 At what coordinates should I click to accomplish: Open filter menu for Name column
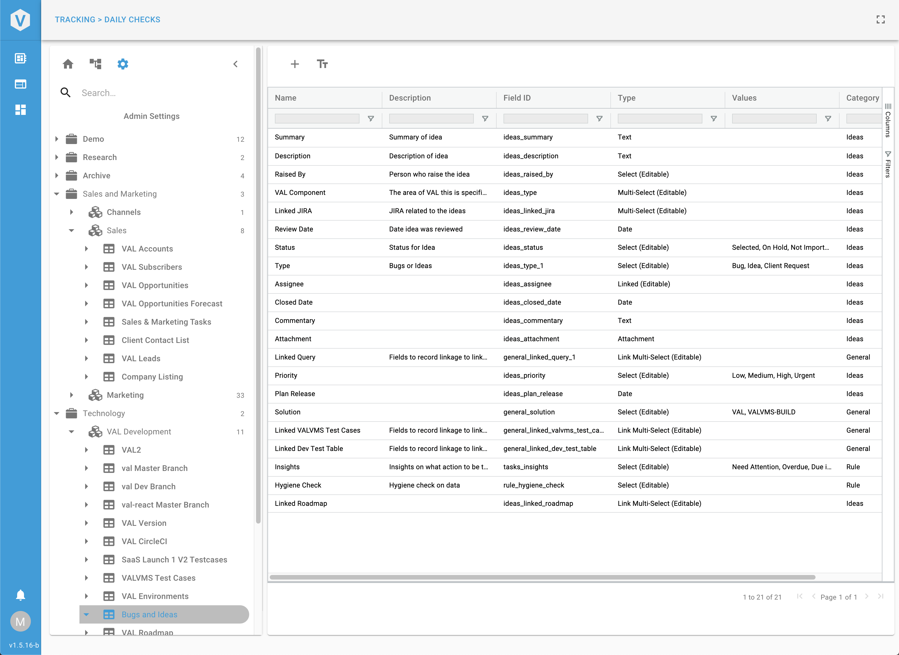pos(371,119)
